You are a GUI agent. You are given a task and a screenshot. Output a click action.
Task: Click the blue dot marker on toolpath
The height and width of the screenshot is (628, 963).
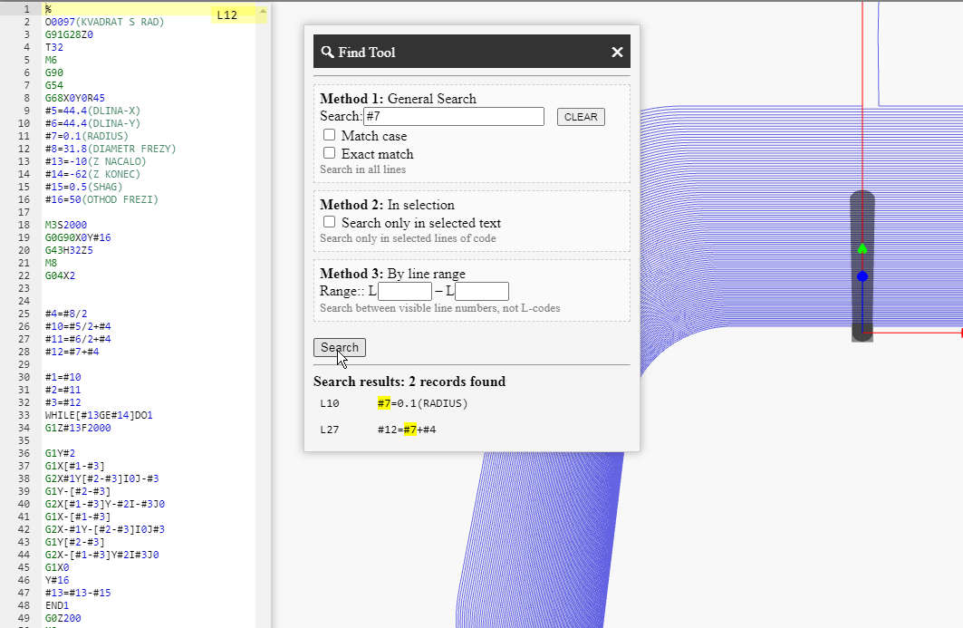tap(862, 276)
